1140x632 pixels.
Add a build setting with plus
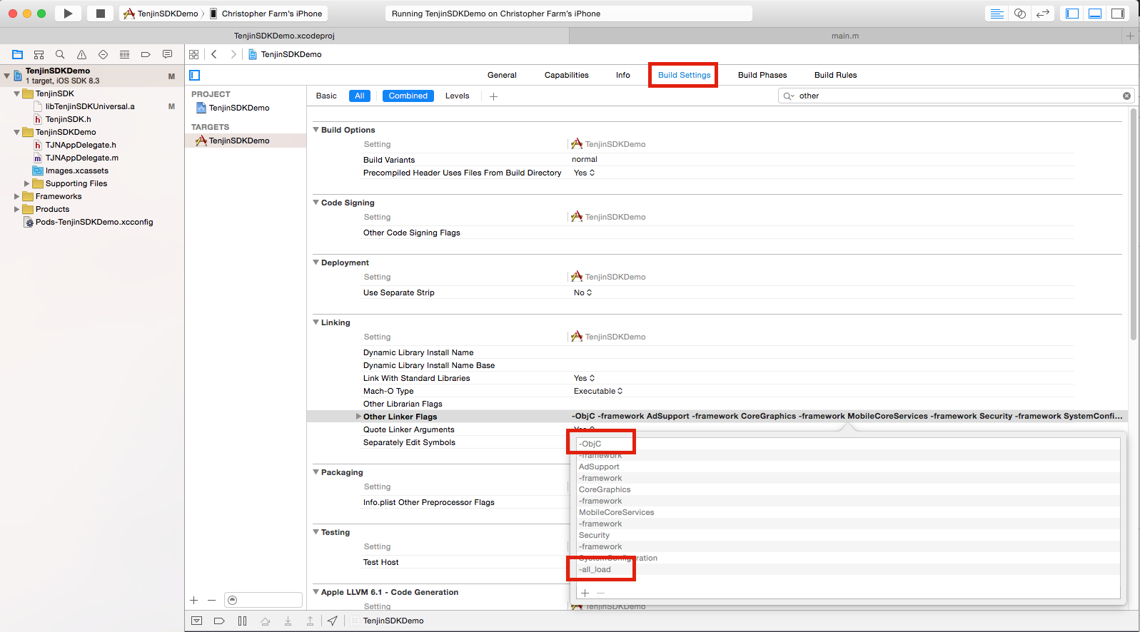click(x=493, y=96)
